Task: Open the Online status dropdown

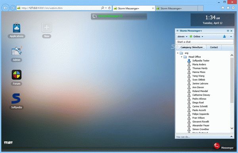Action: (x=196, y=36)
